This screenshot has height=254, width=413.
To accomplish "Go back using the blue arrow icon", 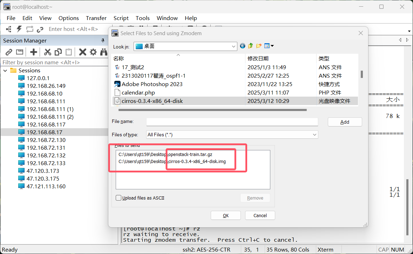I will 243,46.
